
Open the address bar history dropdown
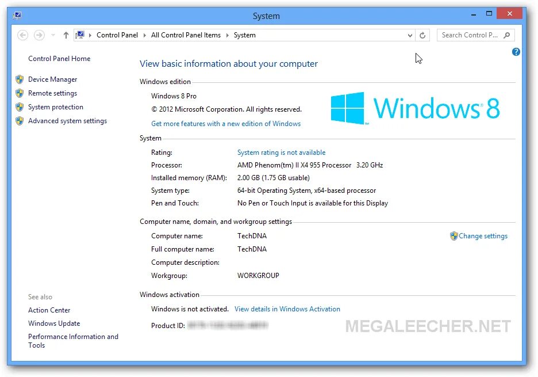pos(410,35)
